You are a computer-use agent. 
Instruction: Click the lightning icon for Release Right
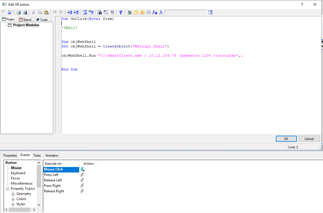coord(82,191)
